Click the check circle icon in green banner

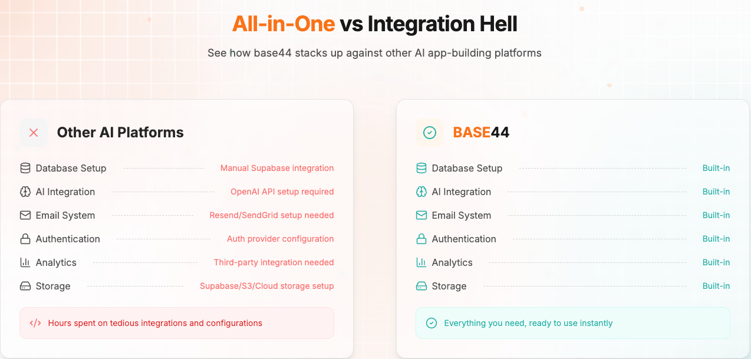[432, 323]
